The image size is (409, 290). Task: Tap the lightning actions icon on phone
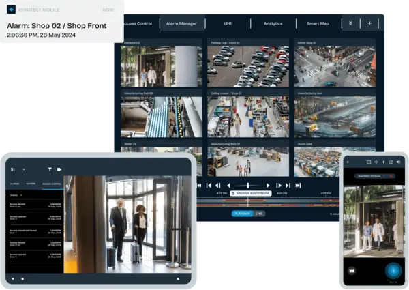click(x=383, y=162)
